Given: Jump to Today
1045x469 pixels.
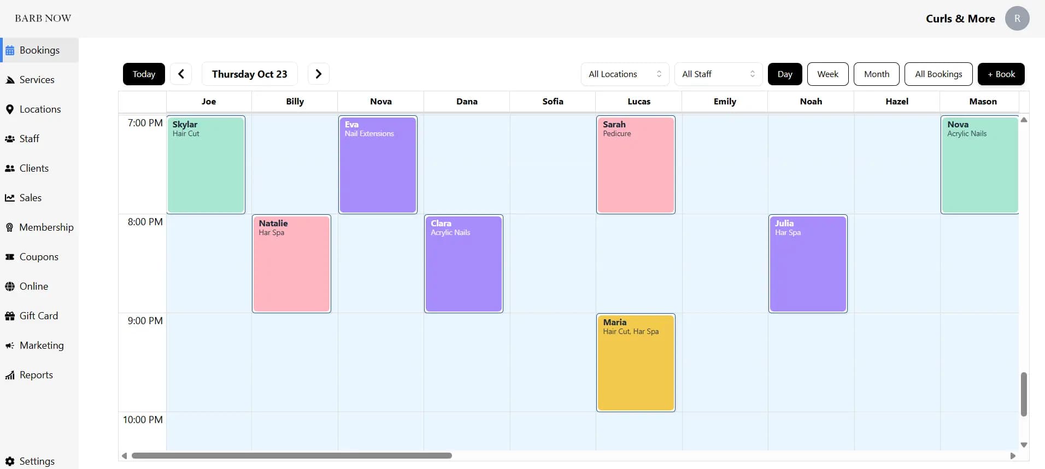Looking at the screenshot, I should click(x=144, y=74).
